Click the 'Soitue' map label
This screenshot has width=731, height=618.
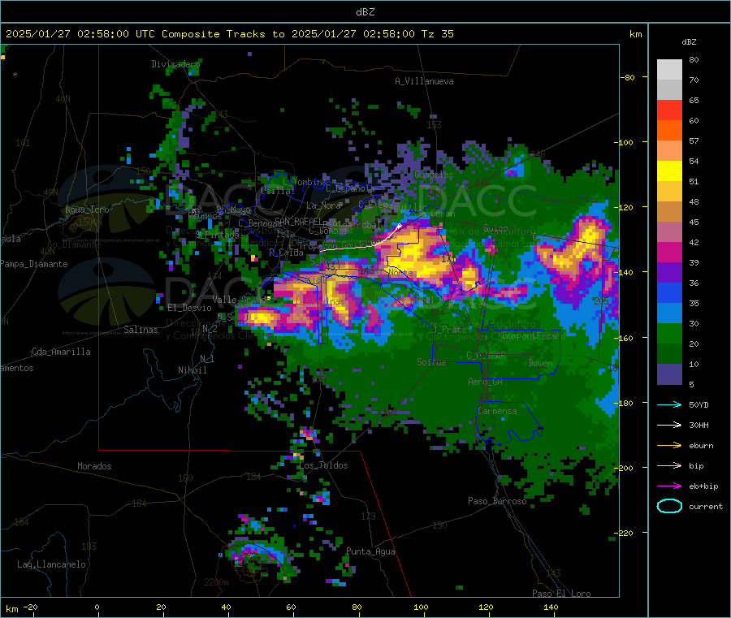[431, 361]
